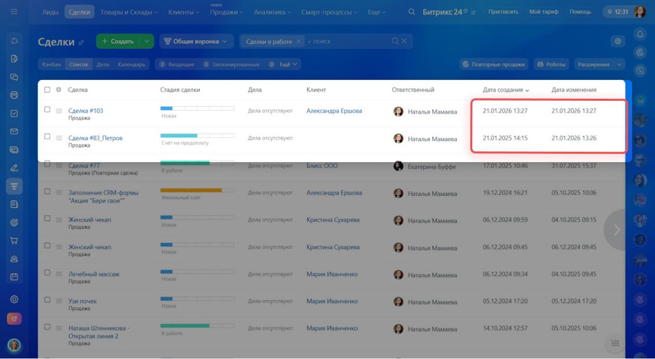Image resolution: width=655 pixels, height=359 pixels.
Task: Open the calendar icon in left sidebar
Action: coord(15,277)
